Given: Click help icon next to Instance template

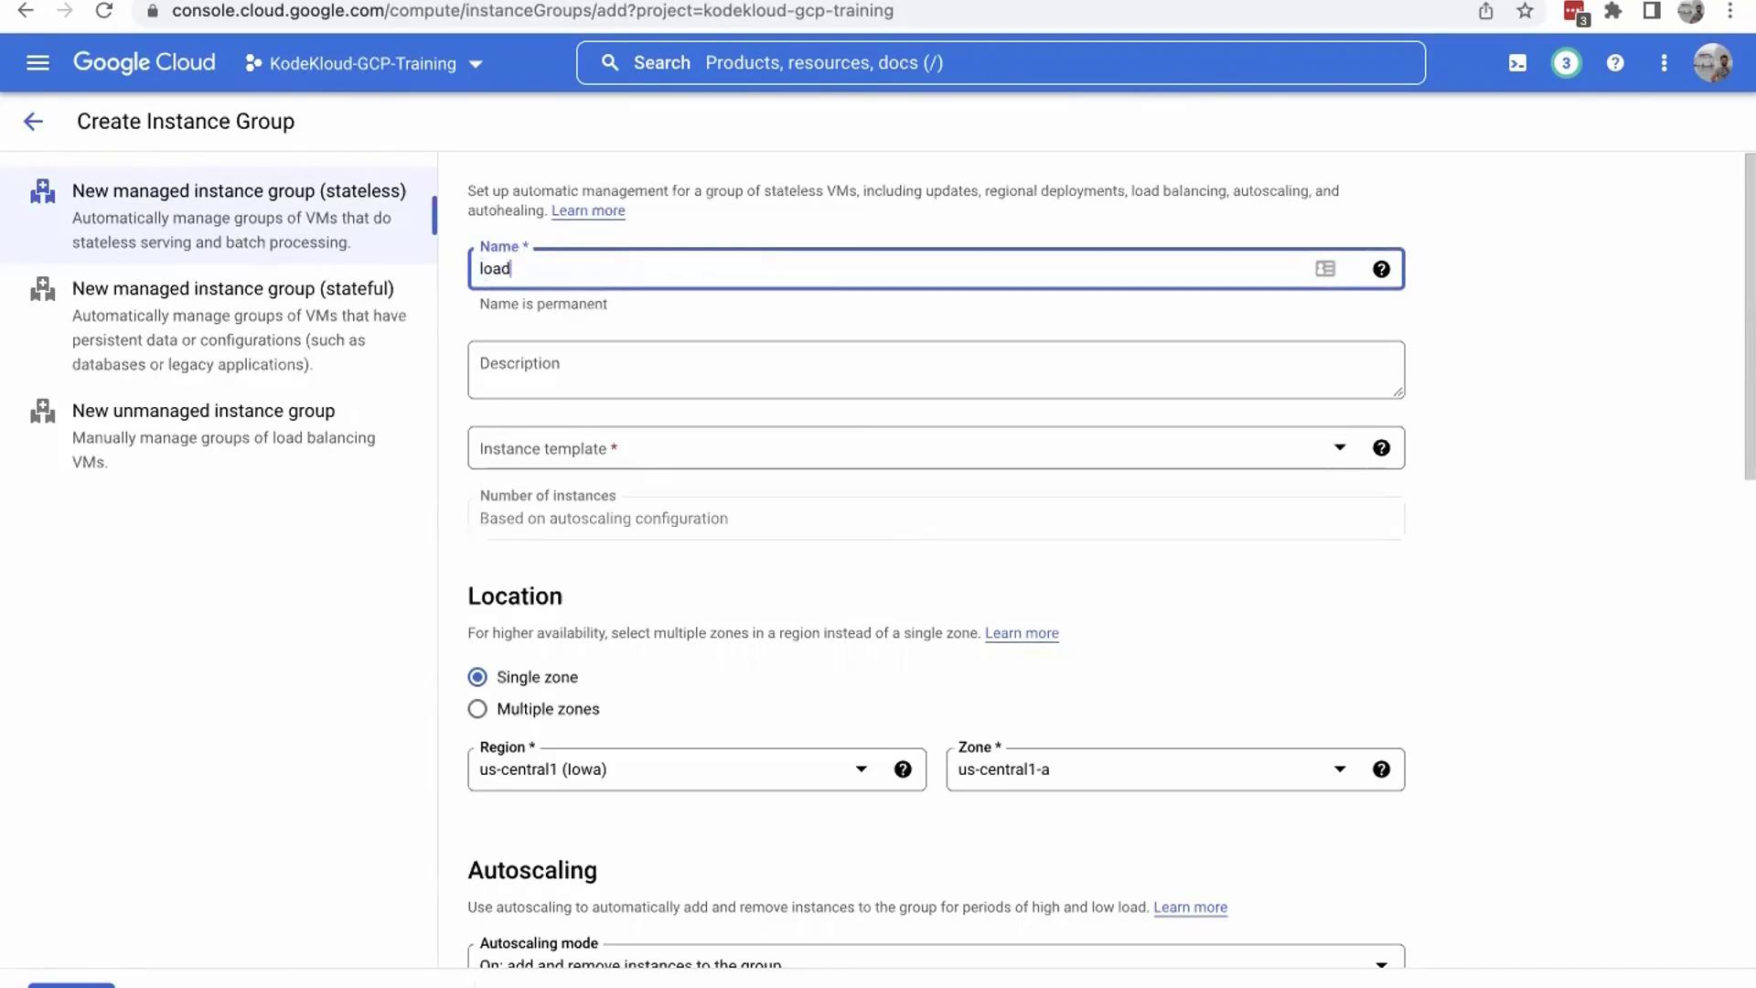Looking at the screenshot, I should coord(1381,447).
